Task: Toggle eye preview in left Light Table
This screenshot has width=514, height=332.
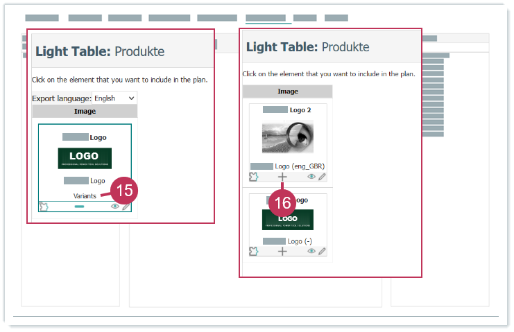Action: [115, 207]
